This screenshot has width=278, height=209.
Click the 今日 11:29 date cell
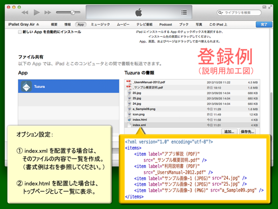pyautogui.click(x=214, y=109)
